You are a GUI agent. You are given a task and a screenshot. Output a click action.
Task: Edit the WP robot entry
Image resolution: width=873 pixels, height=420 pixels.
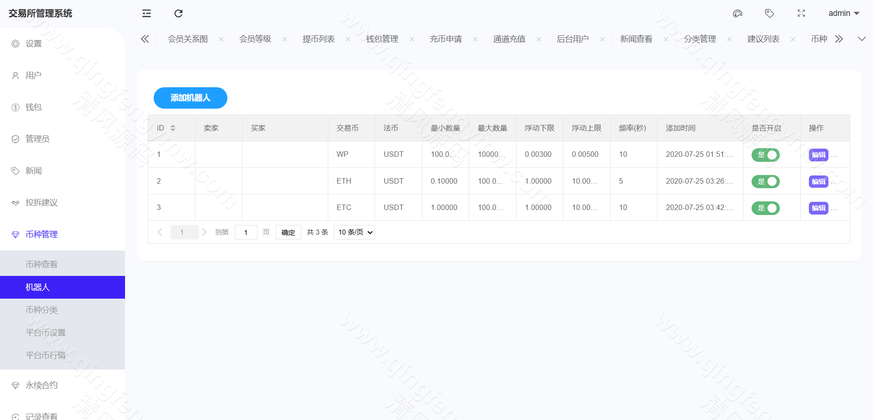(818, 155)
